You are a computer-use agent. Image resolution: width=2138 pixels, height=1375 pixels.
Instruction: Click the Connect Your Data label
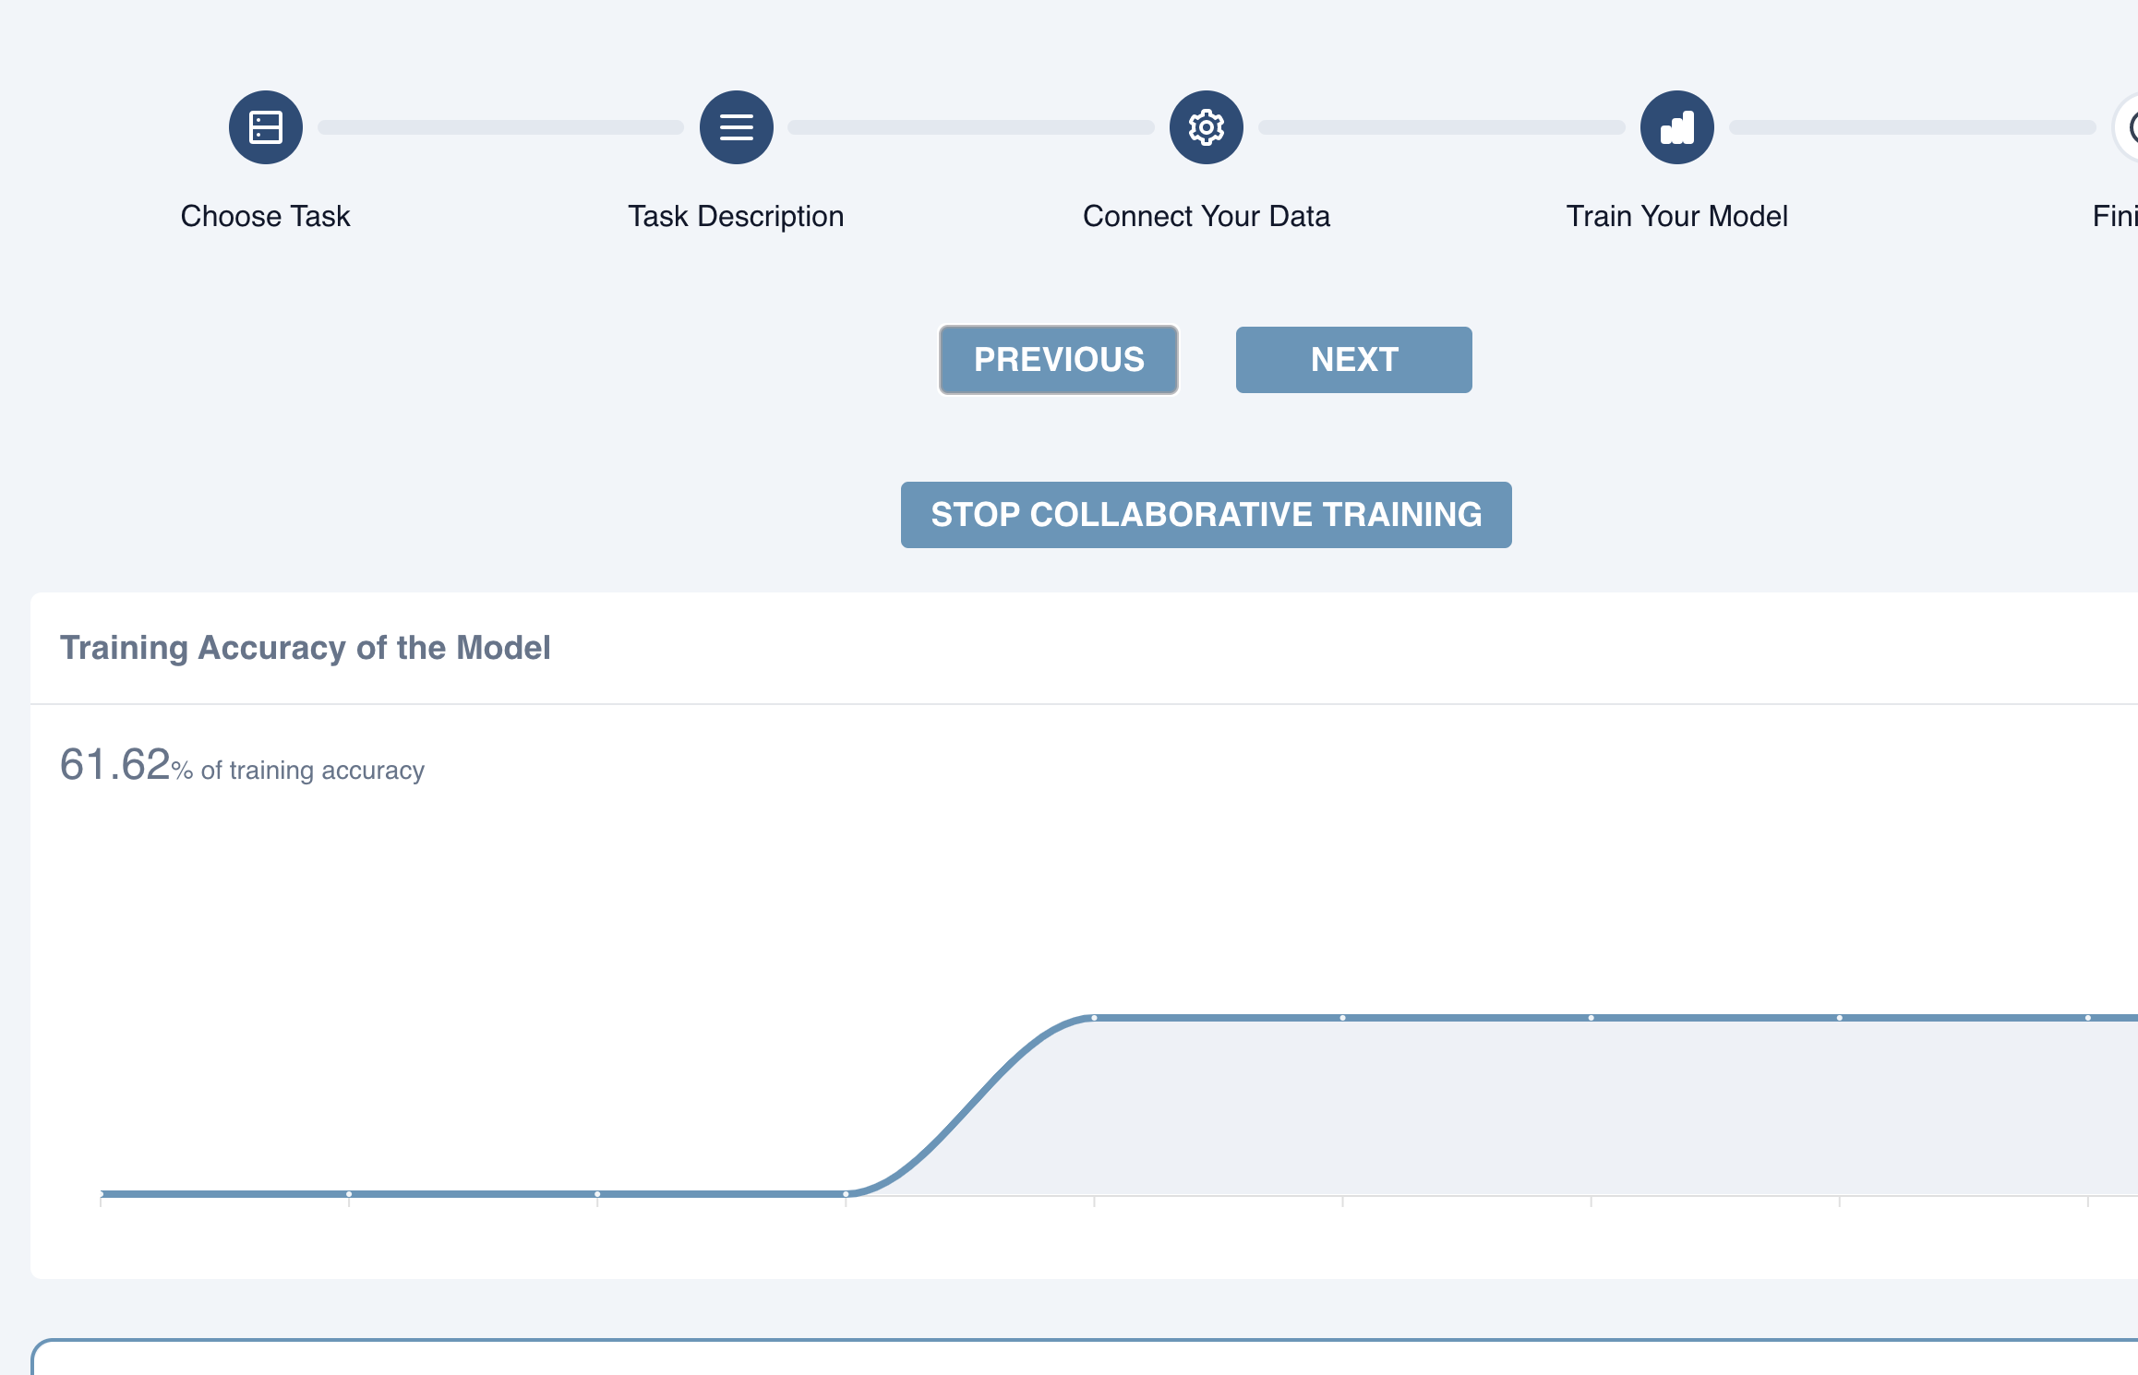pyautogui.click(x=1207, y=216)
